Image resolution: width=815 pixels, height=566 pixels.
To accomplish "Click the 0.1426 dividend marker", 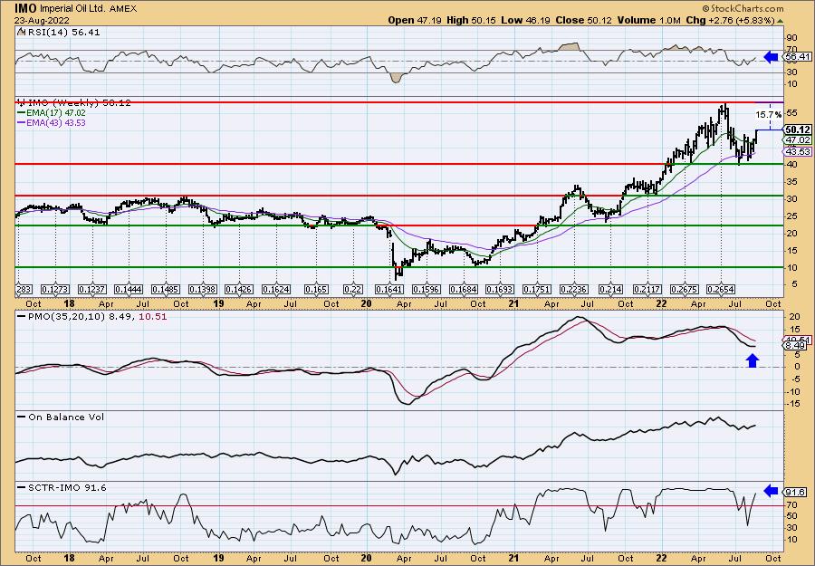I will [239, 289].
